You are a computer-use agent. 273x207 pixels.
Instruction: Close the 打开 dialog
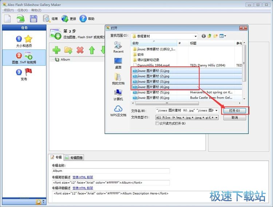[x=243, y=28]
